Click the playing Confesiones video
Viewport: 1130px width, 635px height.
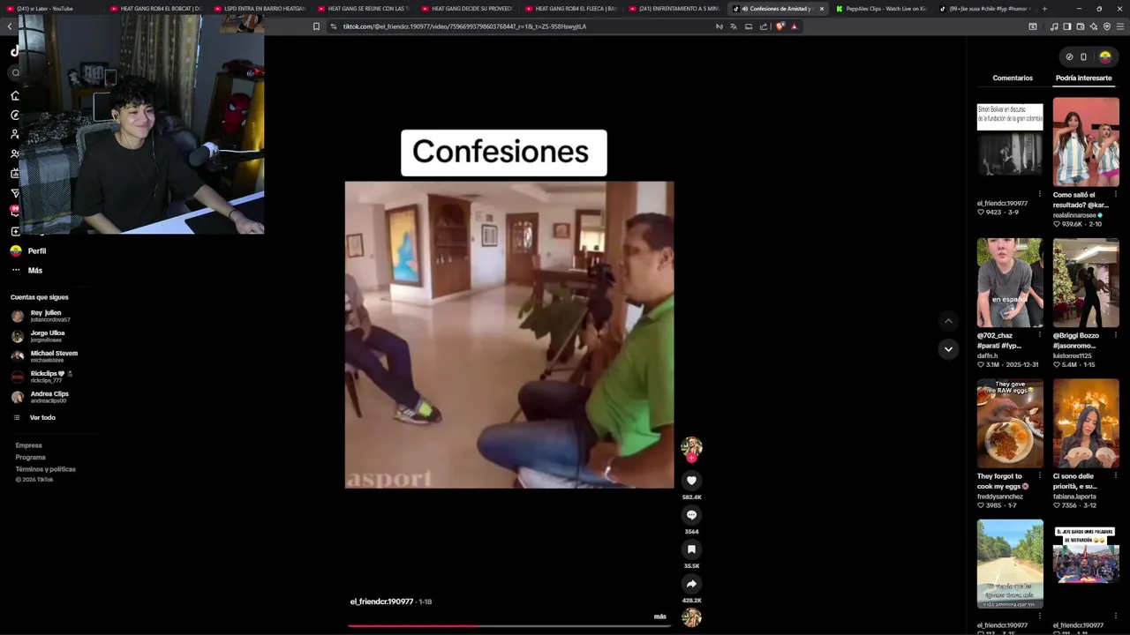coord(509,334)
